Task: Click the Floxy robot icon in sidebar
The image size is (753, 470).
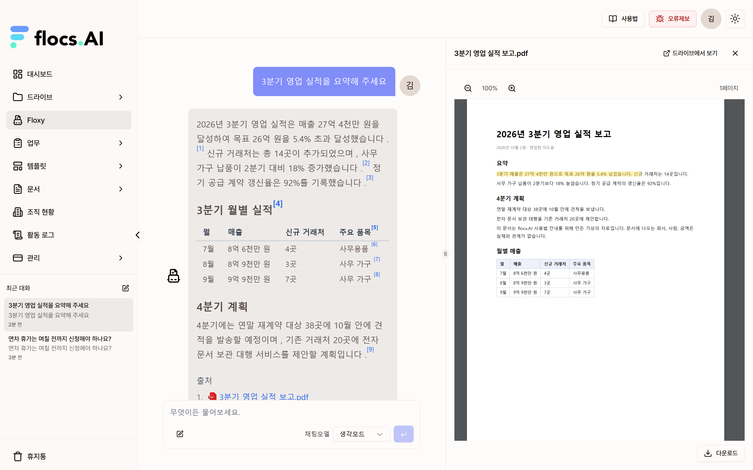Action: pos(18,120)
